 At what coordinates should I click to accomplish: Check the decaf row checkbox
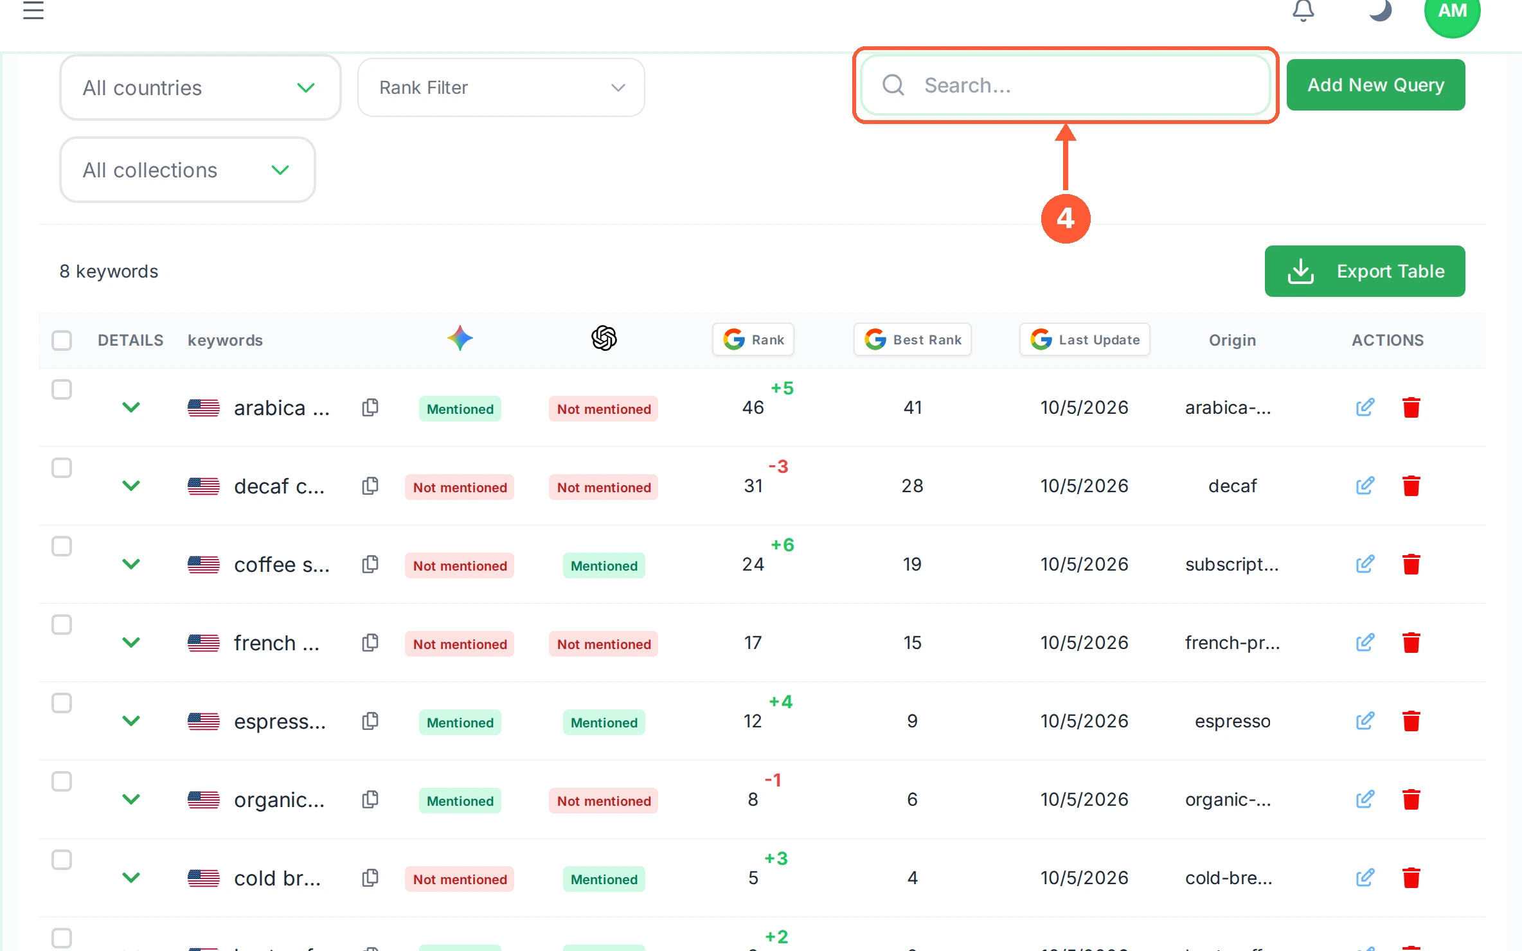(62, 468)
